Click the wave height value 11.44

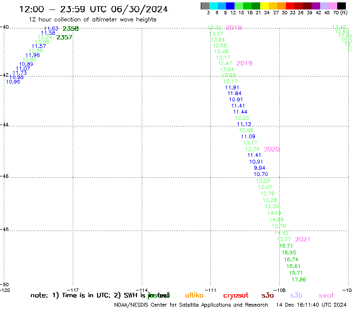[240, 112]
